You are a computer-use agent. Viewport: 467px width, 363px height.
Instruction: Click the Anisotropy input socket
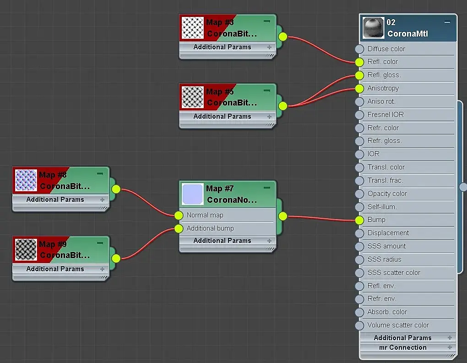pyautogui.click(x=359, y=89)
